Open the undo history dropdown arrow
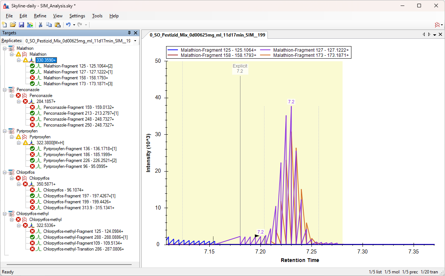 (x=74, y=25)
